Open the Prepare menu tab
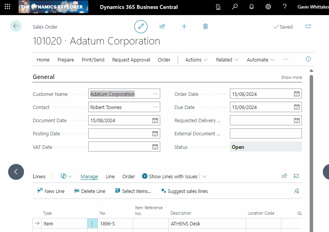Image resolution: width=329 pixels, height=232 pixels. point(66,60)
